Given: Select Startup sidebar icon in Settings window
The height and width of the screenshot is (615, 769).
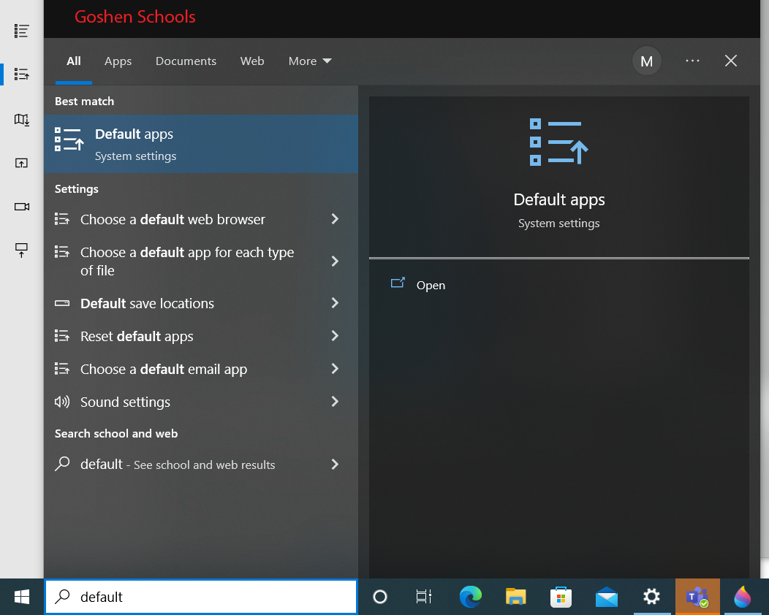Looking at the screenshot, I should tap(22, 250).
